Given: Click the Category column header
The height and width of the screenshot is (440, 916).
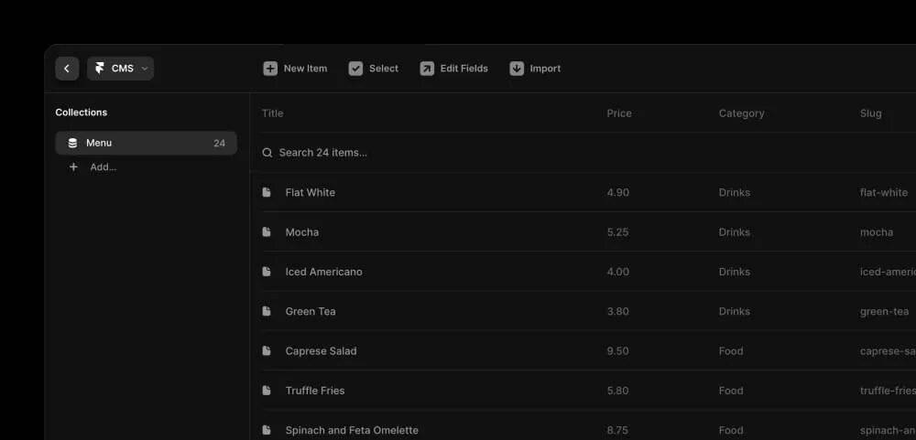Looking at the screenshot, I should pyautogui.click(x=741, y=113).
